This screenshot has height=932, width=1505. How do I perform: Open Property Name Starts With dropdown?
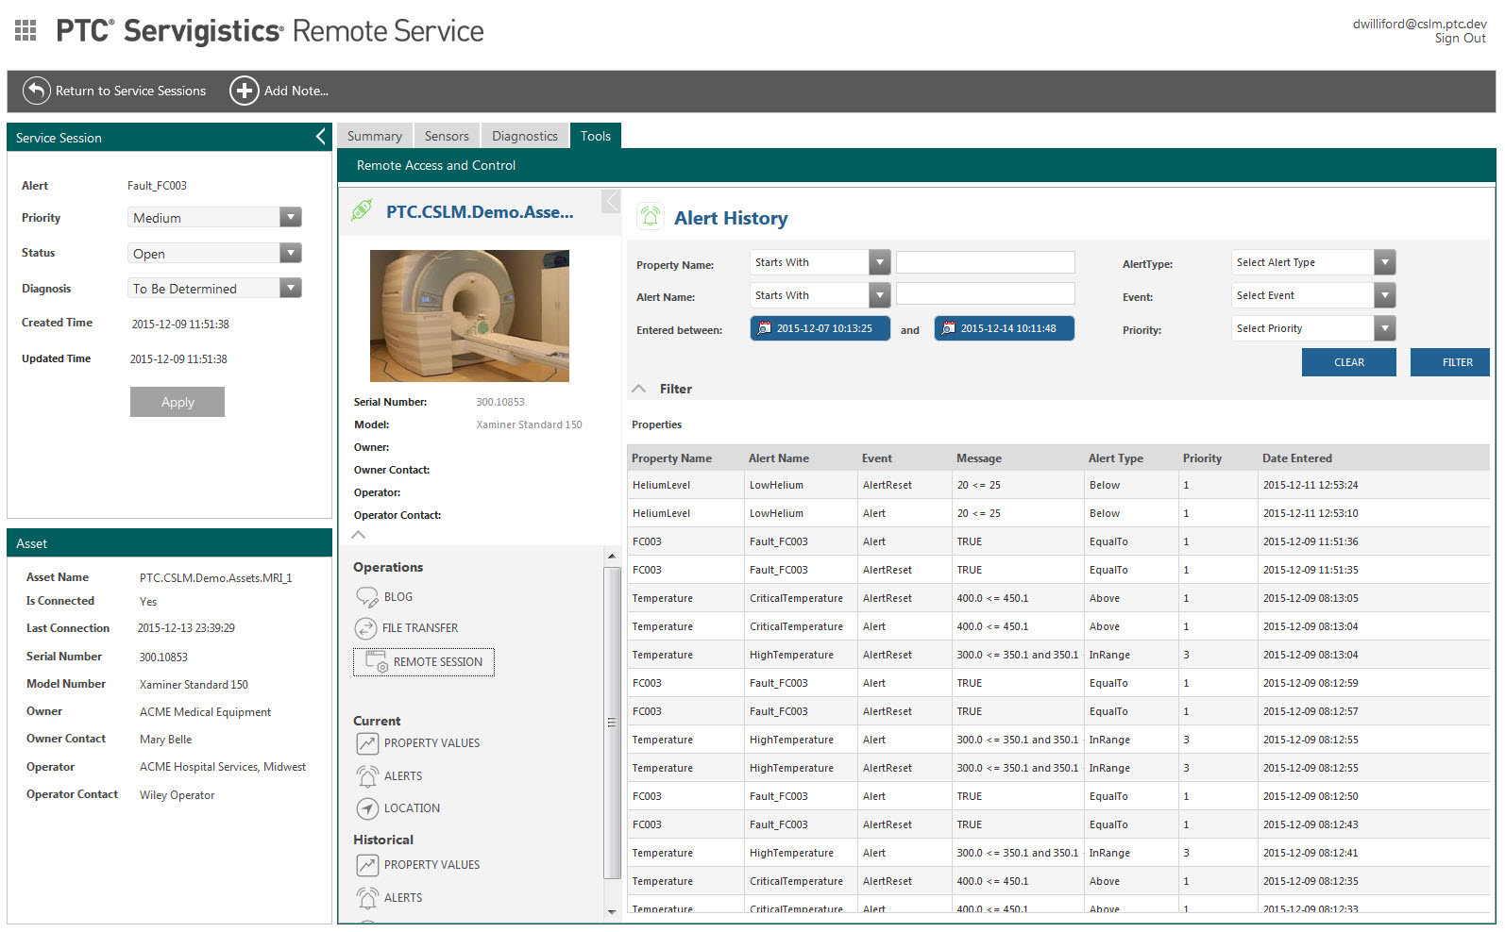(x=820, y=262)
